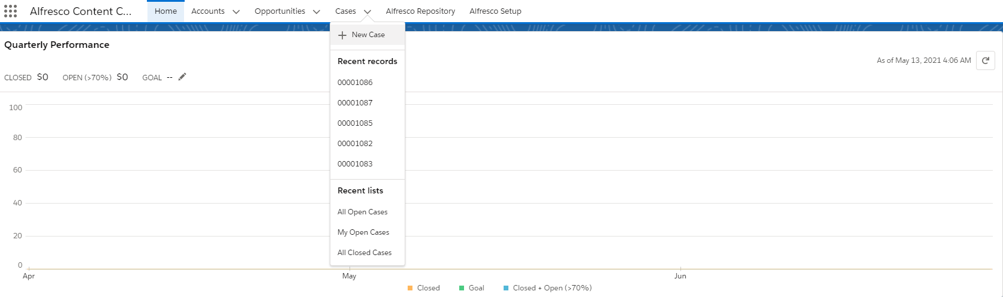The image size is (1003, 297).
Task: Click the plus icon beside New Case
Action: tap(342, 35)
